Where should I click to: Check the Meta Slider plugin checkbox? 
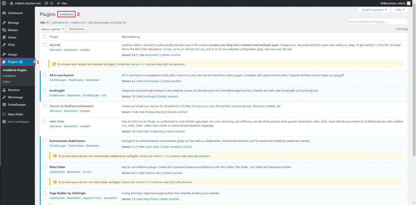(45, 167)
